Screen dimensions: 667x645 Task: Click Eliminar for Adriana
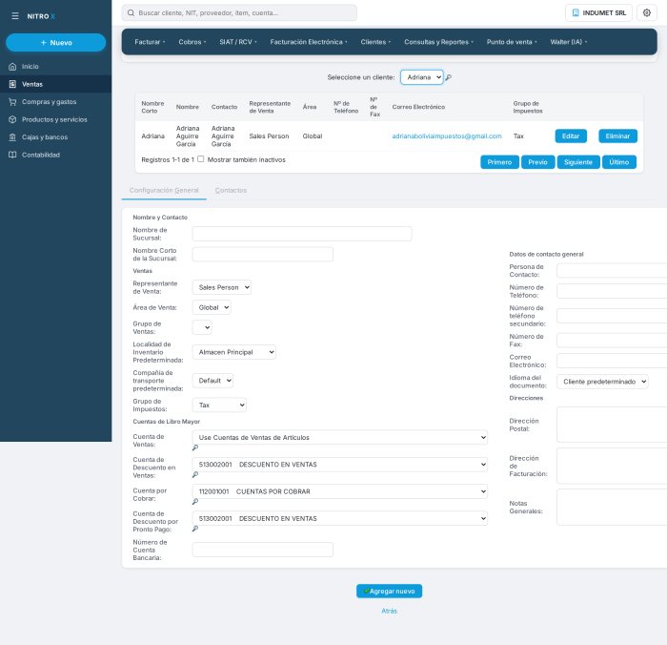point(617,135)
